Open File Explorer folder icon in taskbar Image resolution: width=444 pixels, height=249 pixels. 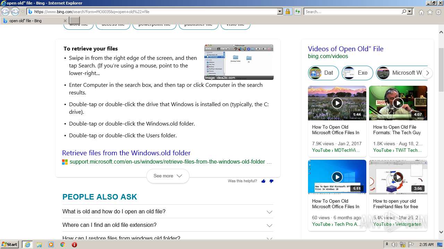(x=39, y=245)
